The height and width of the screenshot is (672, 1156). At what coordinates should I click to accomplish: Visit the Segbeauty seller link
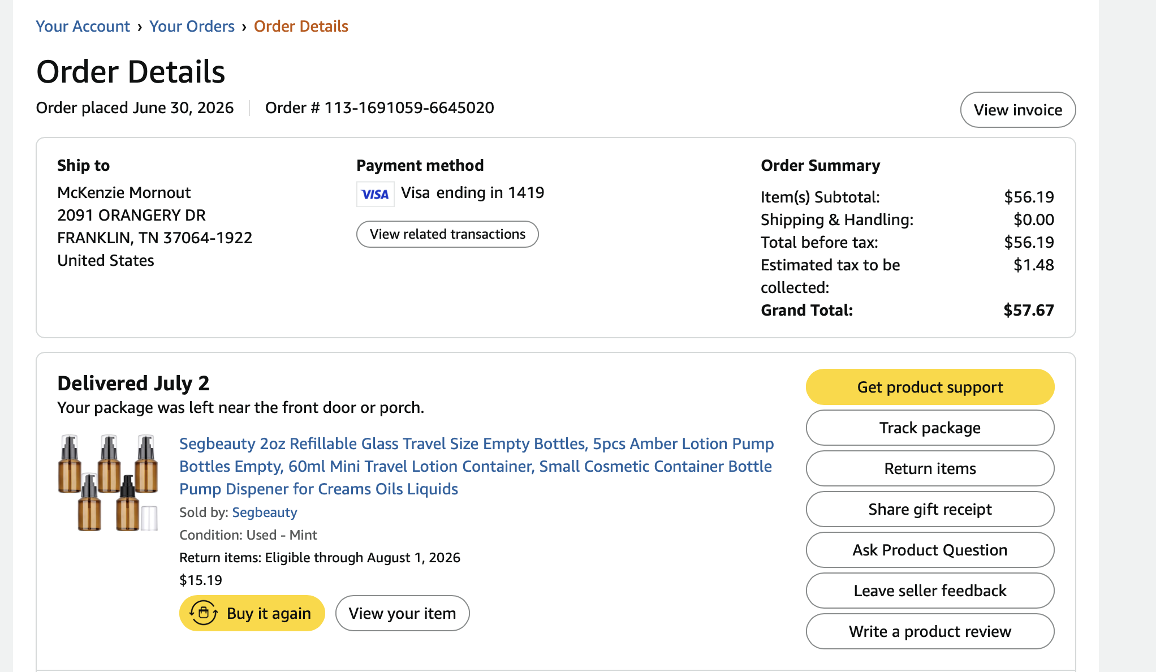(265, 512)
